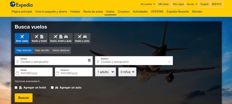The width and height of the screenshot is (232, 104).
Task: Click the Salida date field
Action: click(x=34, y=72)
